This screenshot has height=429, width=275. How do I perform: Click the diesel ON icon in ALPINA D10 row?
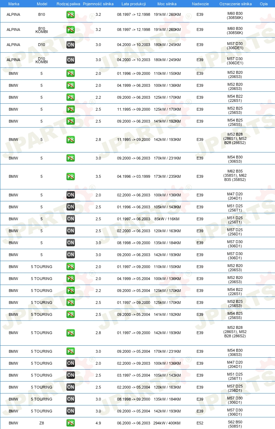coord(71,45)
